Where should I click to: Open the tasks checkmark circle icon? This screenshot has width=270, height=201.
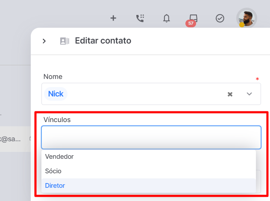click(220, 18)
